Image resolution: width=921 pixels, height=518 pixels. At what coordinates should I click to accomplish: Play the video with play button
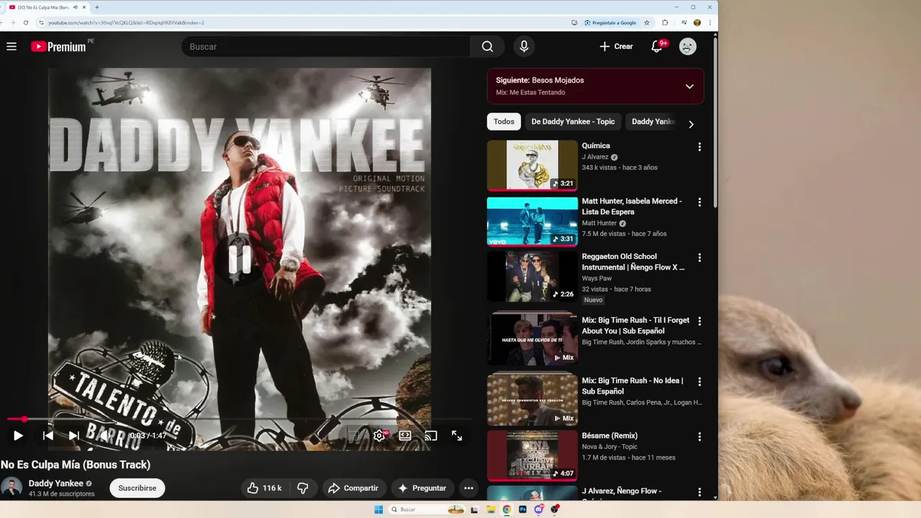(x=18, y=435)
